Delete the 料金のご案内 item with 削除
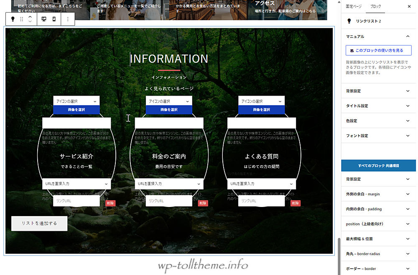 (203, 203)
